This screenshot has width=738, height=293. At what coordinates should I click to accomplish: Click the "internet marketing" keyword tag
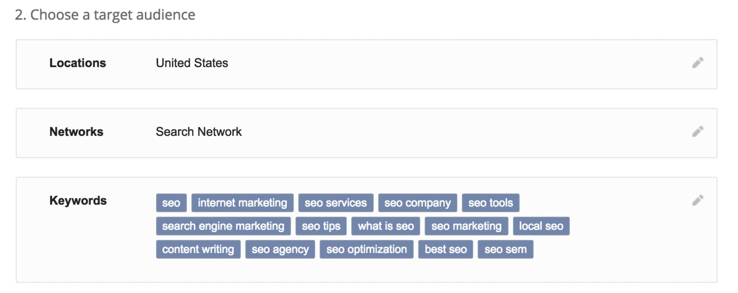[242, 203]
